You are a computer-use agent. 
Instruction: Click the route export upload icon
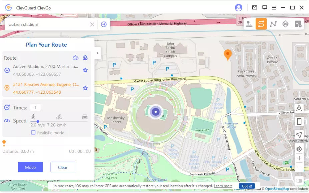point(85,58)
